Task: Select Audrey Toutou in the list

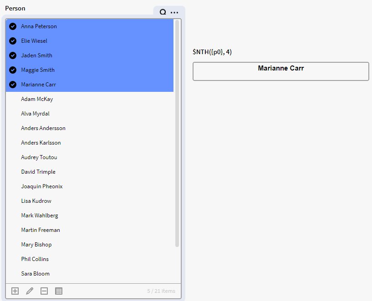Action: click(x=90, y=157)
